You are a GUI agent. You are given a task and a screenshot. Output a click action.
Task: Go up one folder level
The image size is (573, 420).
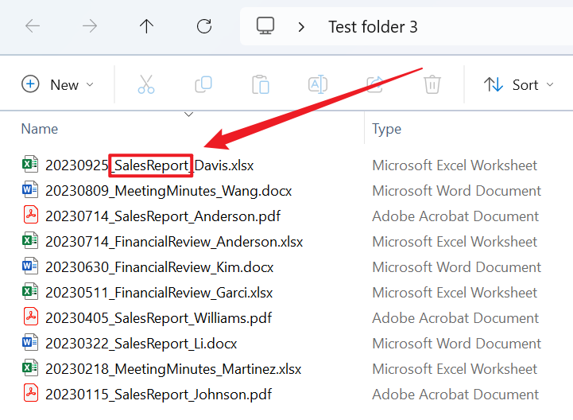click(x=146, y=26)
